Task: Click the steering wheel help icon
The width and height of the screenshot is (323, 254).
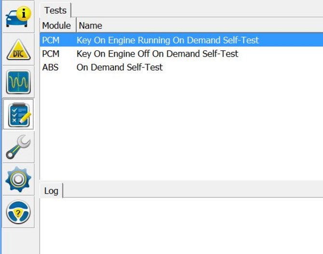Action: [x=18, y=211]
